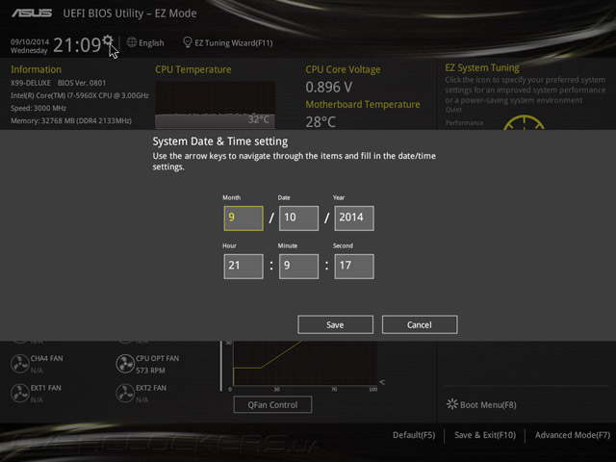
Task: Click the Boot Menu star icon
Action: pos(452,404)
